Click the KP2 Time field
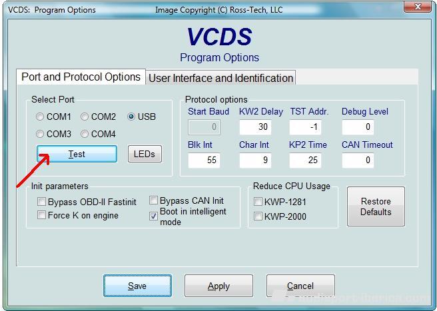This screenshot has height=311, width=437. (305, 160)
